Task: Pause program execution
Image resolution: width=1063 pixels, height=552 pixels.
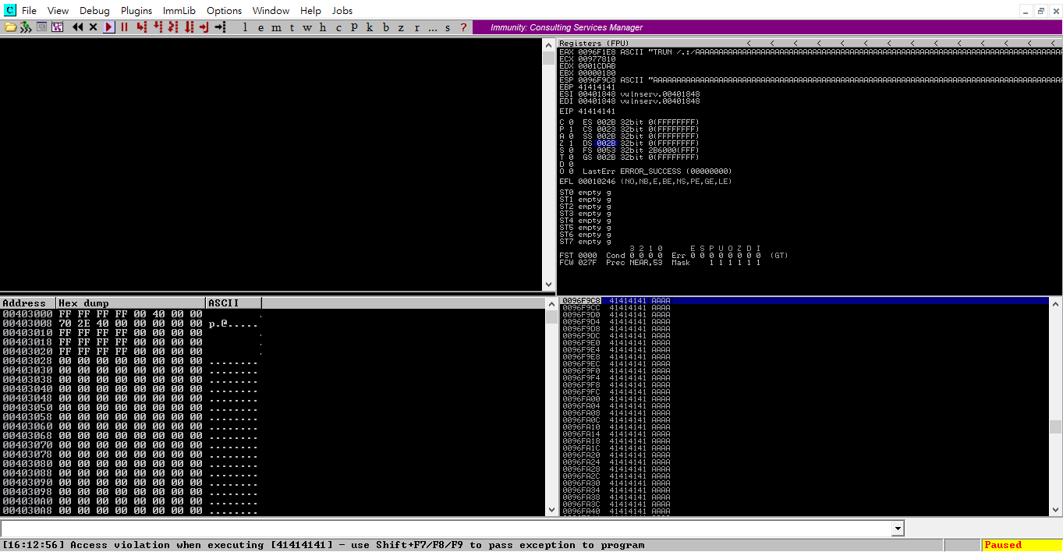Action: tap(124, 27)
